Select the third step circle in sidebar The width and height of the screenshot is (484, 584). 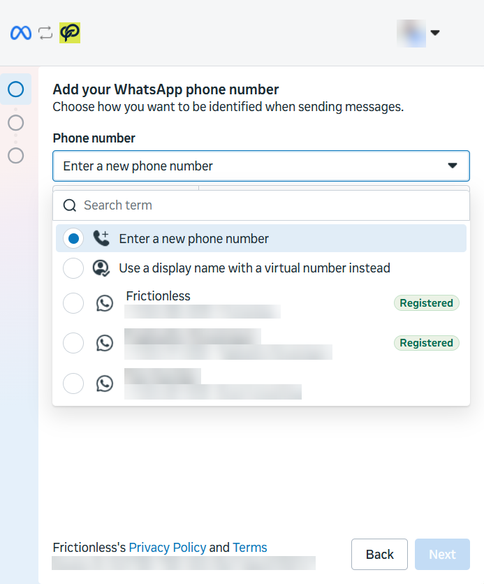point(15,155)
